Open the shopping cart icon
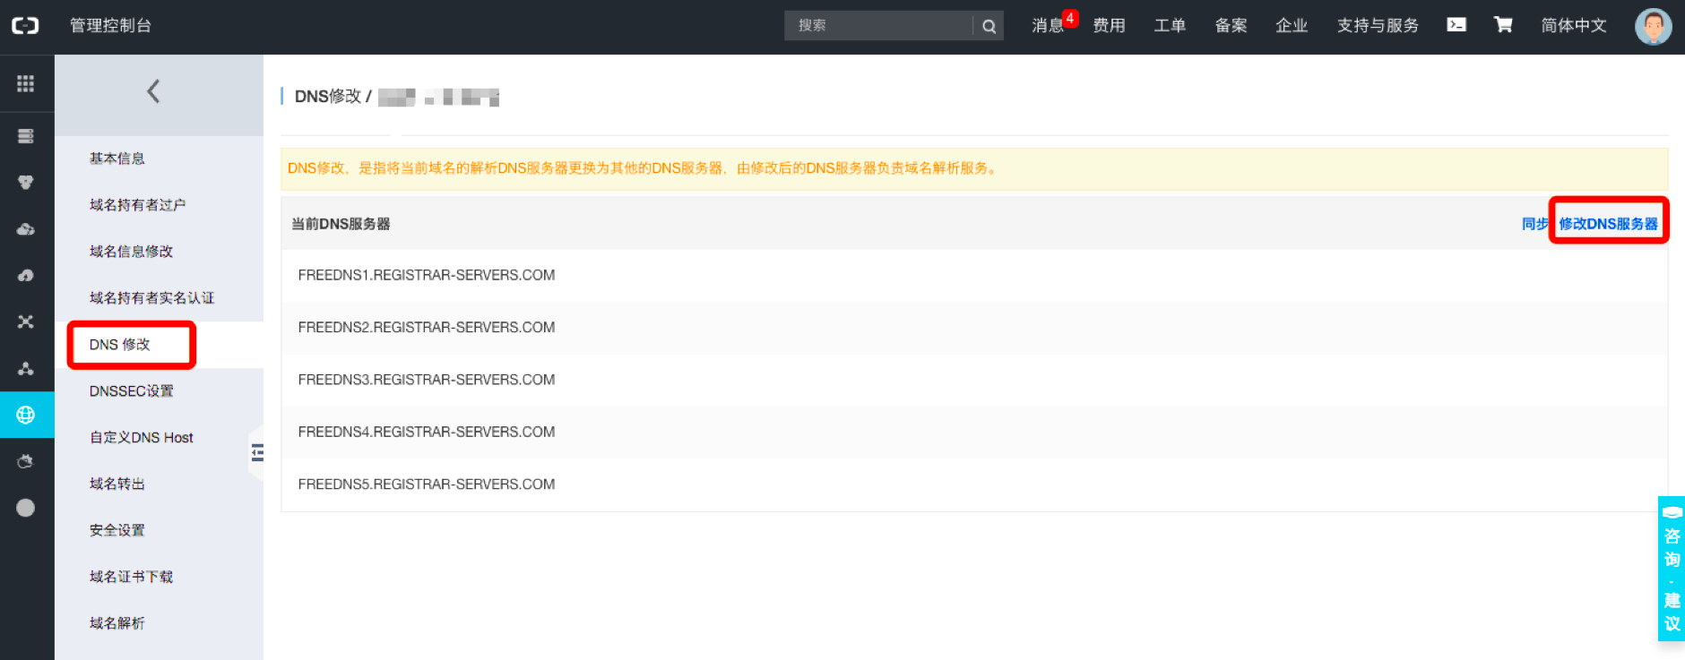 point(1503,25)
